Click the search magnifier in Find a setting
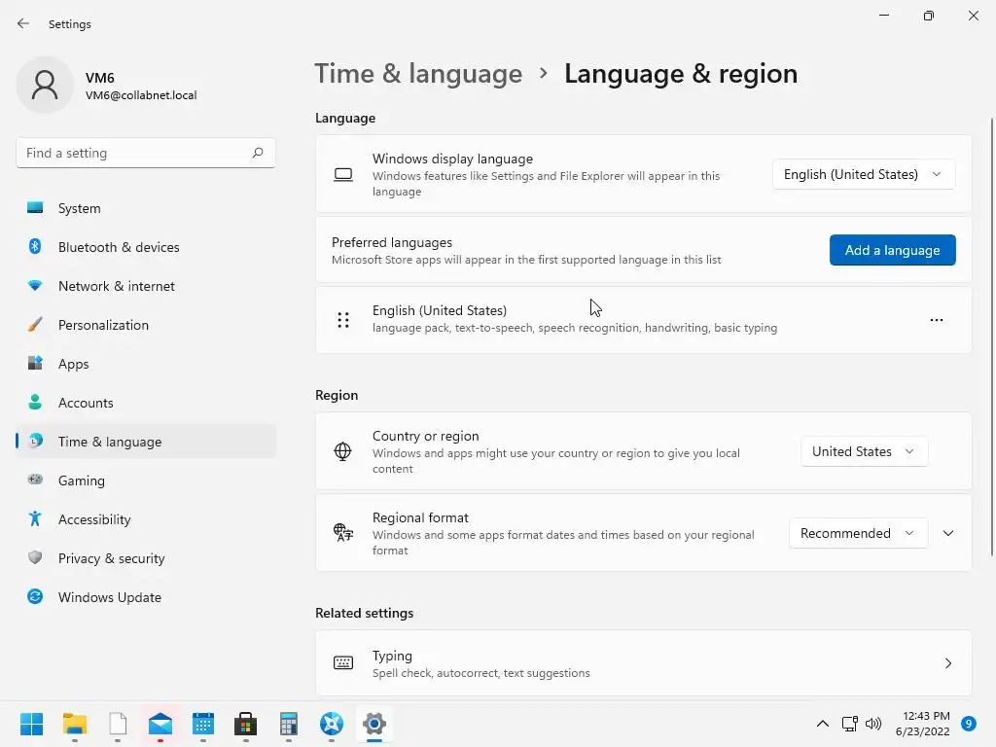The image size is (996, 747). point(257,153)
